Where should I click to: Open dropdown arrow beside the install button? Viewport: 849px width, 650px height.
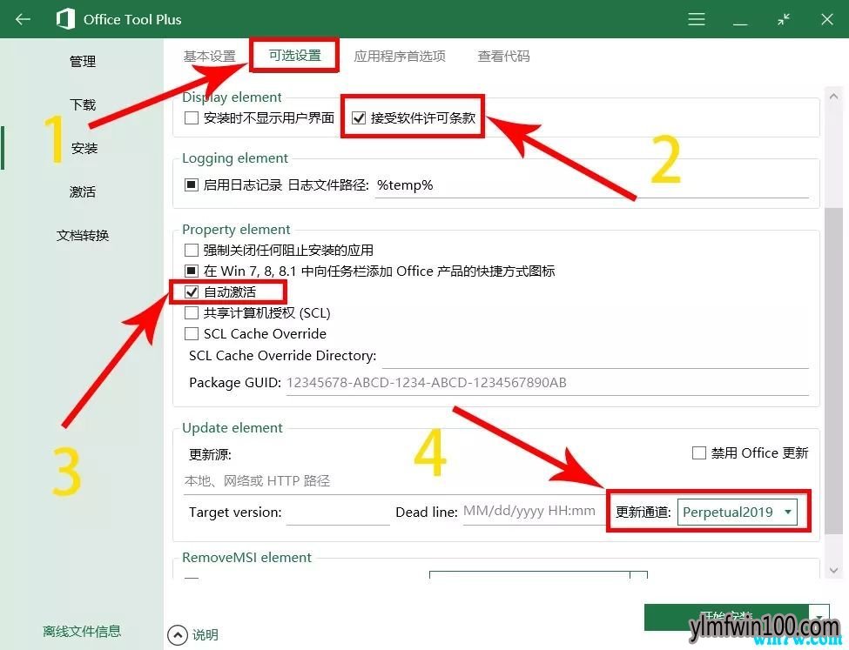(x=819, y=618)
